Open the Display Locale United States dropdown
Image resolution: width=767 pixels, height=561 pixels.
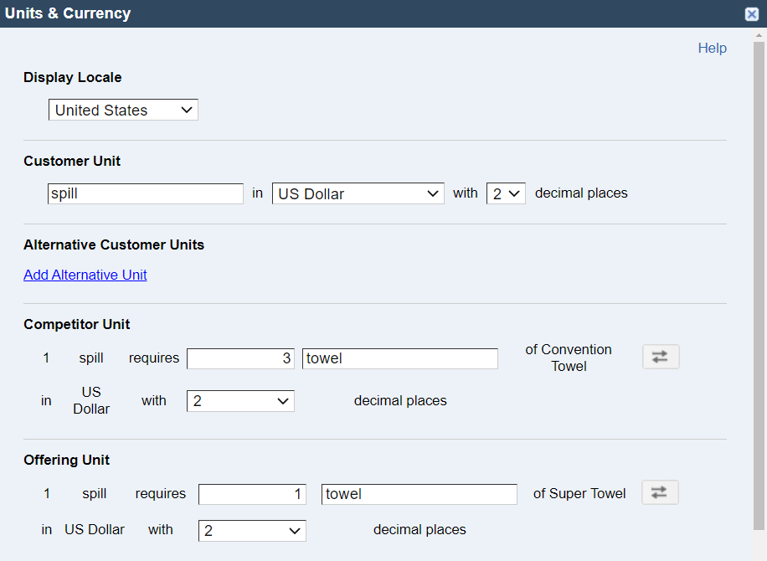[x=123, y=110]
